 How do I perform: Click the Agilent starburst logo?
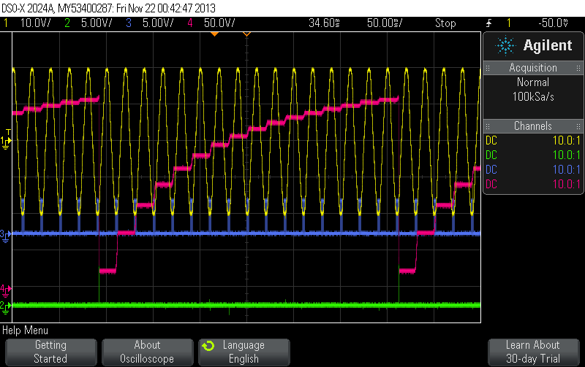pos(505,45)
